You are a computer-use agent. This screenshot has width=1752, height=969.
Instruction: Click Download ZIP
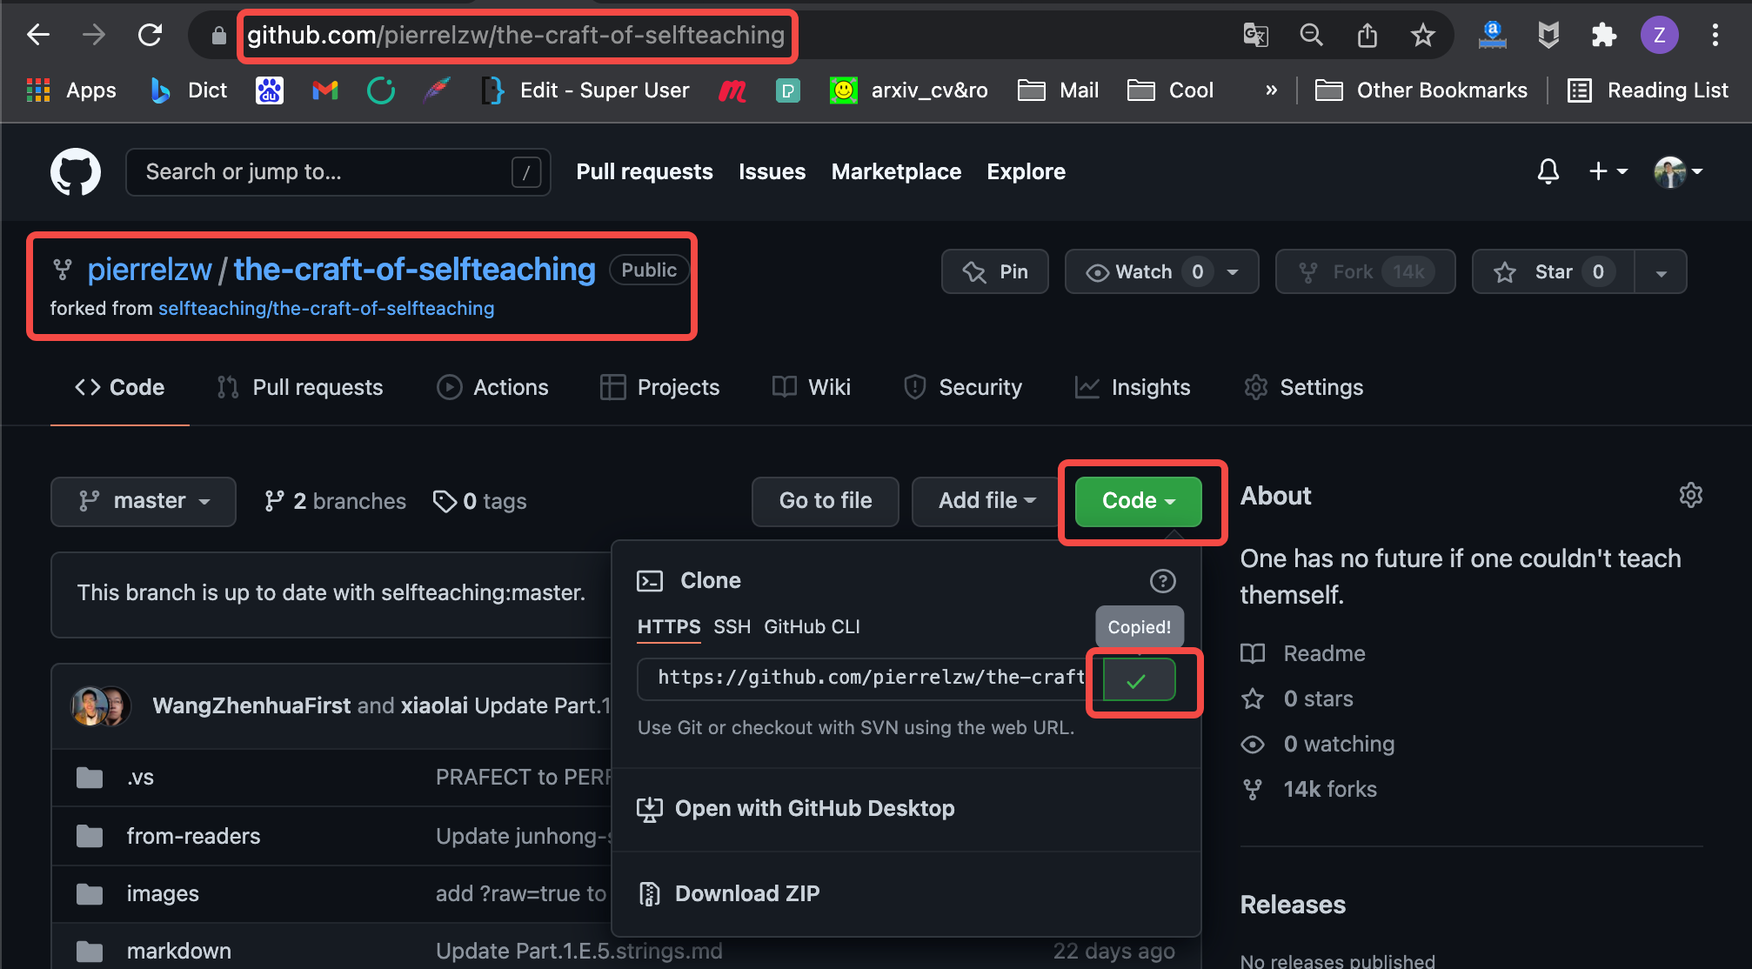pos(746,894)
